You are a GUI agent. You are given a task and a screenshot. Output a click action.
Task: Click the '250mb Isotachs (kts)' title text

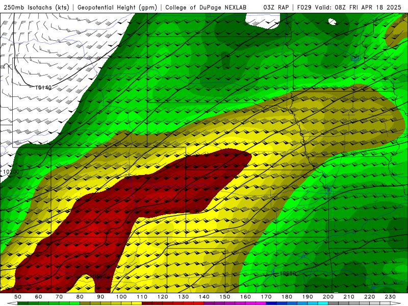(x=36, y=8)
